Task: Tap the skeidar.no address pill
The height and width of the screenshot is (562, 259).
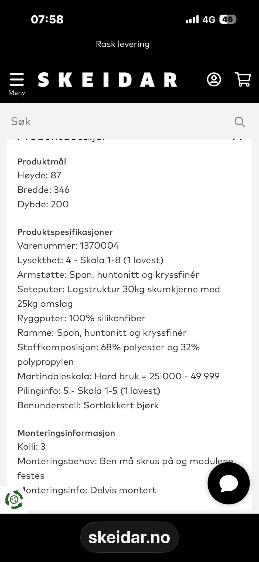Action: (129, 537)
